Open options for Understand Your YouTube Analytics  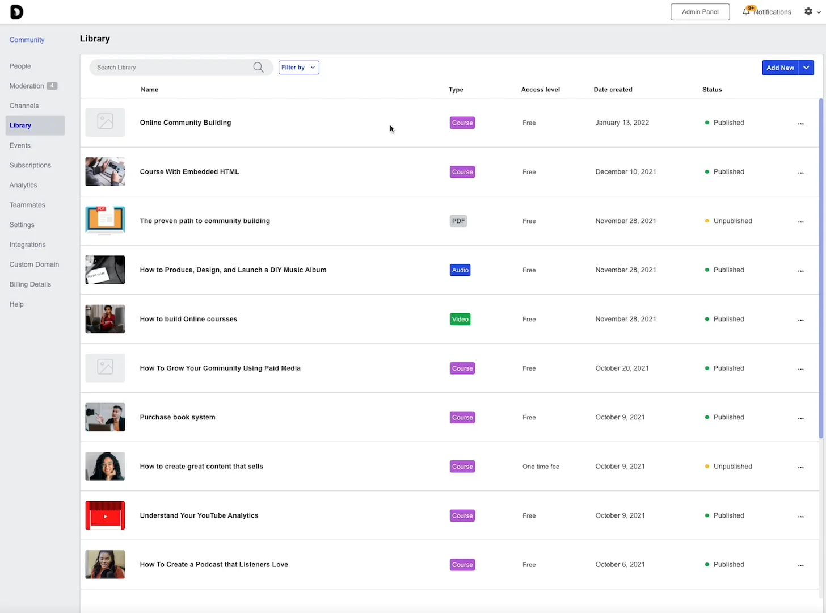point(800,516)
